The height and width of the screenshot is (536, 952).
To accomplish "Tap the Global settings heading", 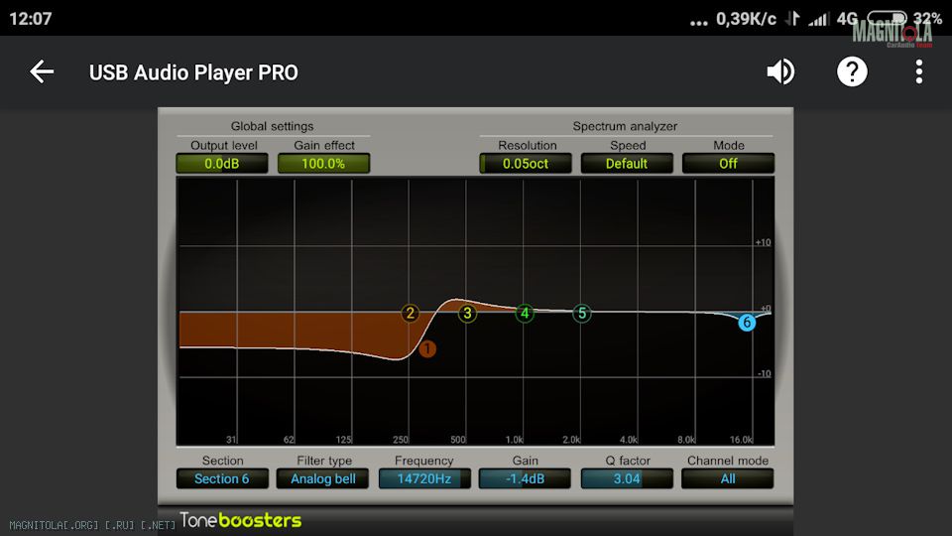I will (x=272, y=126).
